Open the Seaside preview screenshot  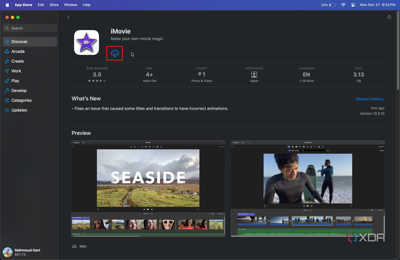(x=148, y=188)
